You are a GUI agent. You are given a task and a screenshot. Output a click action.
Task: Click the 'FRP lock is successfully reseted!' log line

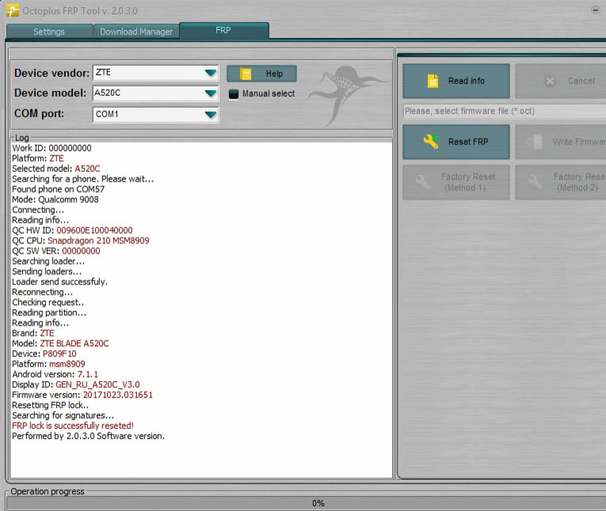(73, 425)
